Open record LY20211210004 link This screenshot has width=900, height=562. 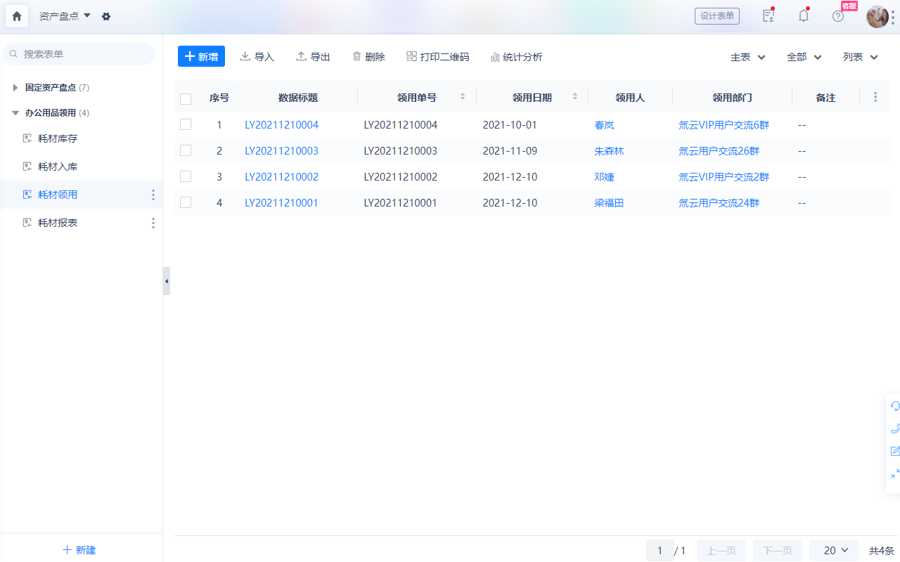coord(281,125)
